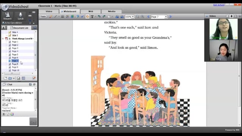Open the Media tab
This screenshot has height=136, width=242.
pos(112,11)
